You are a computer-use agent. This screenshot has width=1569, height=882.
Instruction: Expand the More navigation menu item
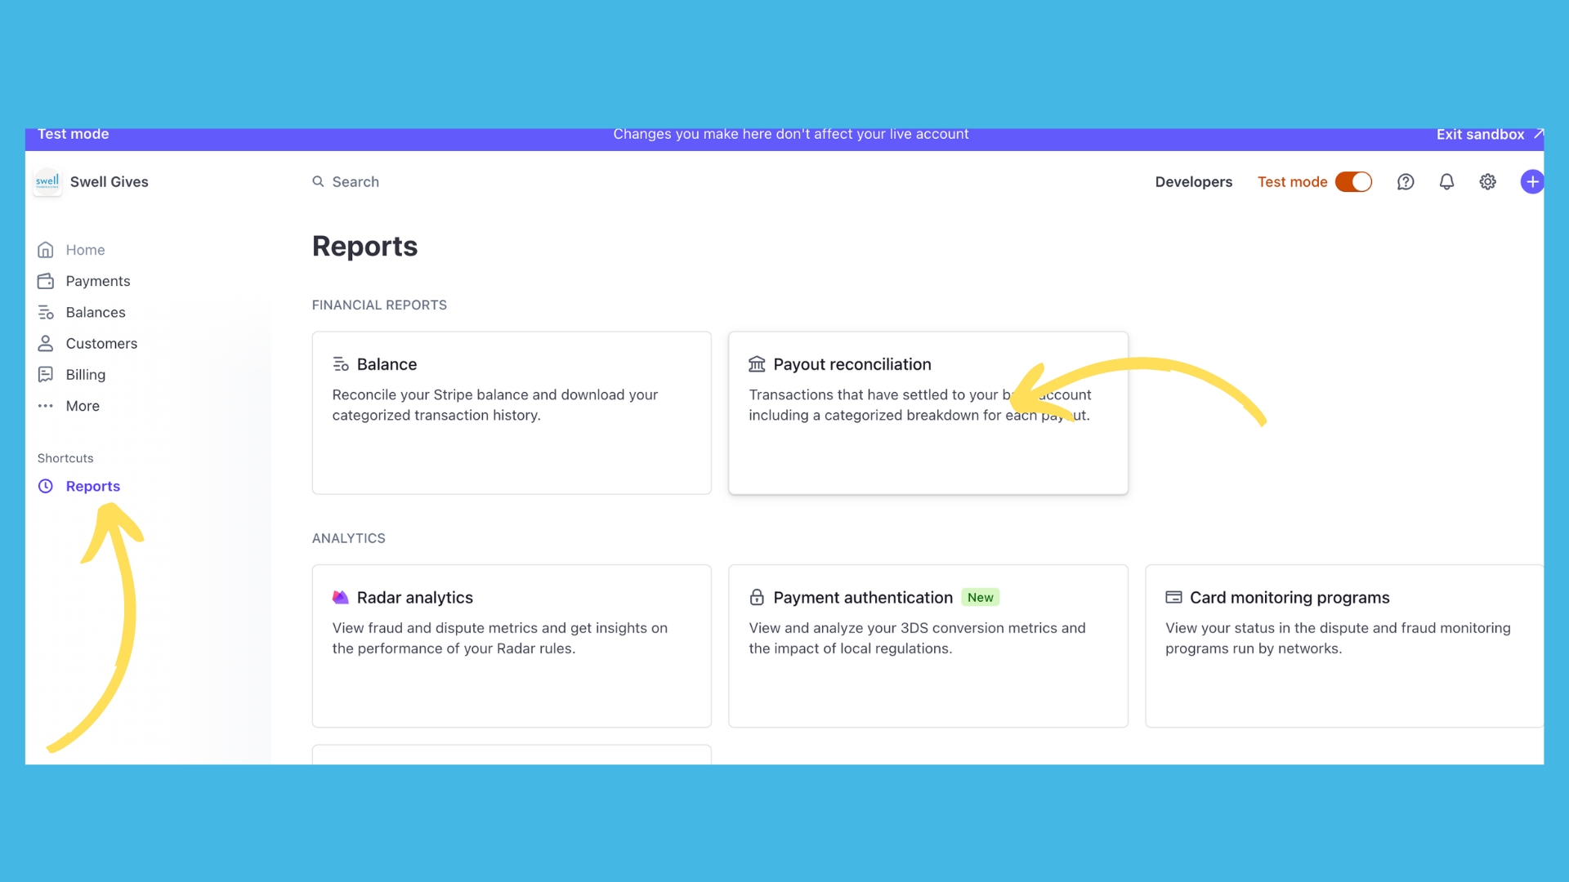82,406
